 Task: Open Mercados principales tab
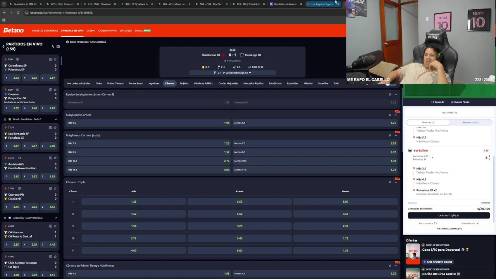pos(79,83)
